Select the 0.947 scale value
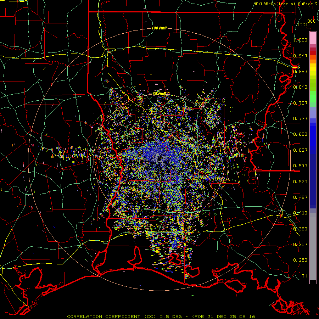This screenshot has width=319, height=319. point(300,56)
